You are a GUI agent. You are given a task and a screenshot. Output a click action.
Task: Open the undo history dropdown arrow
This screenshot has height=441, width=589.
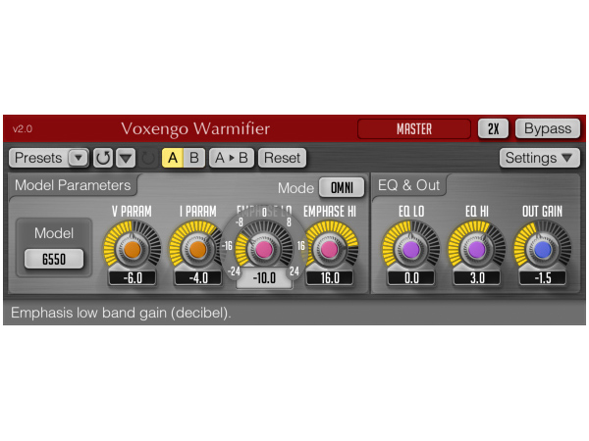tap(126, 158)
